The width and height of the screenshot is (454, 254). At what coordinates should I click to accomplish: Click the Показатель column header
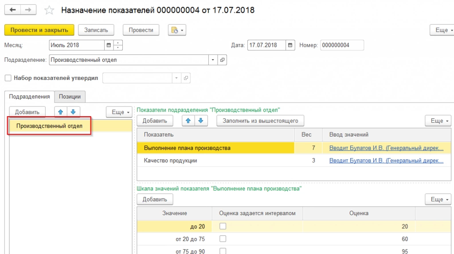point(215,134)
